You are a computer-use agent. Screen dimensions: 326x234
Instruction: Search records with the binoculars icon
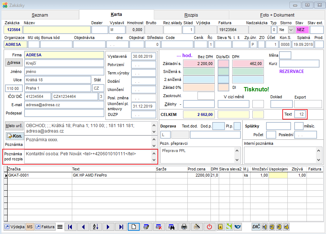click(x=171, y=227)
